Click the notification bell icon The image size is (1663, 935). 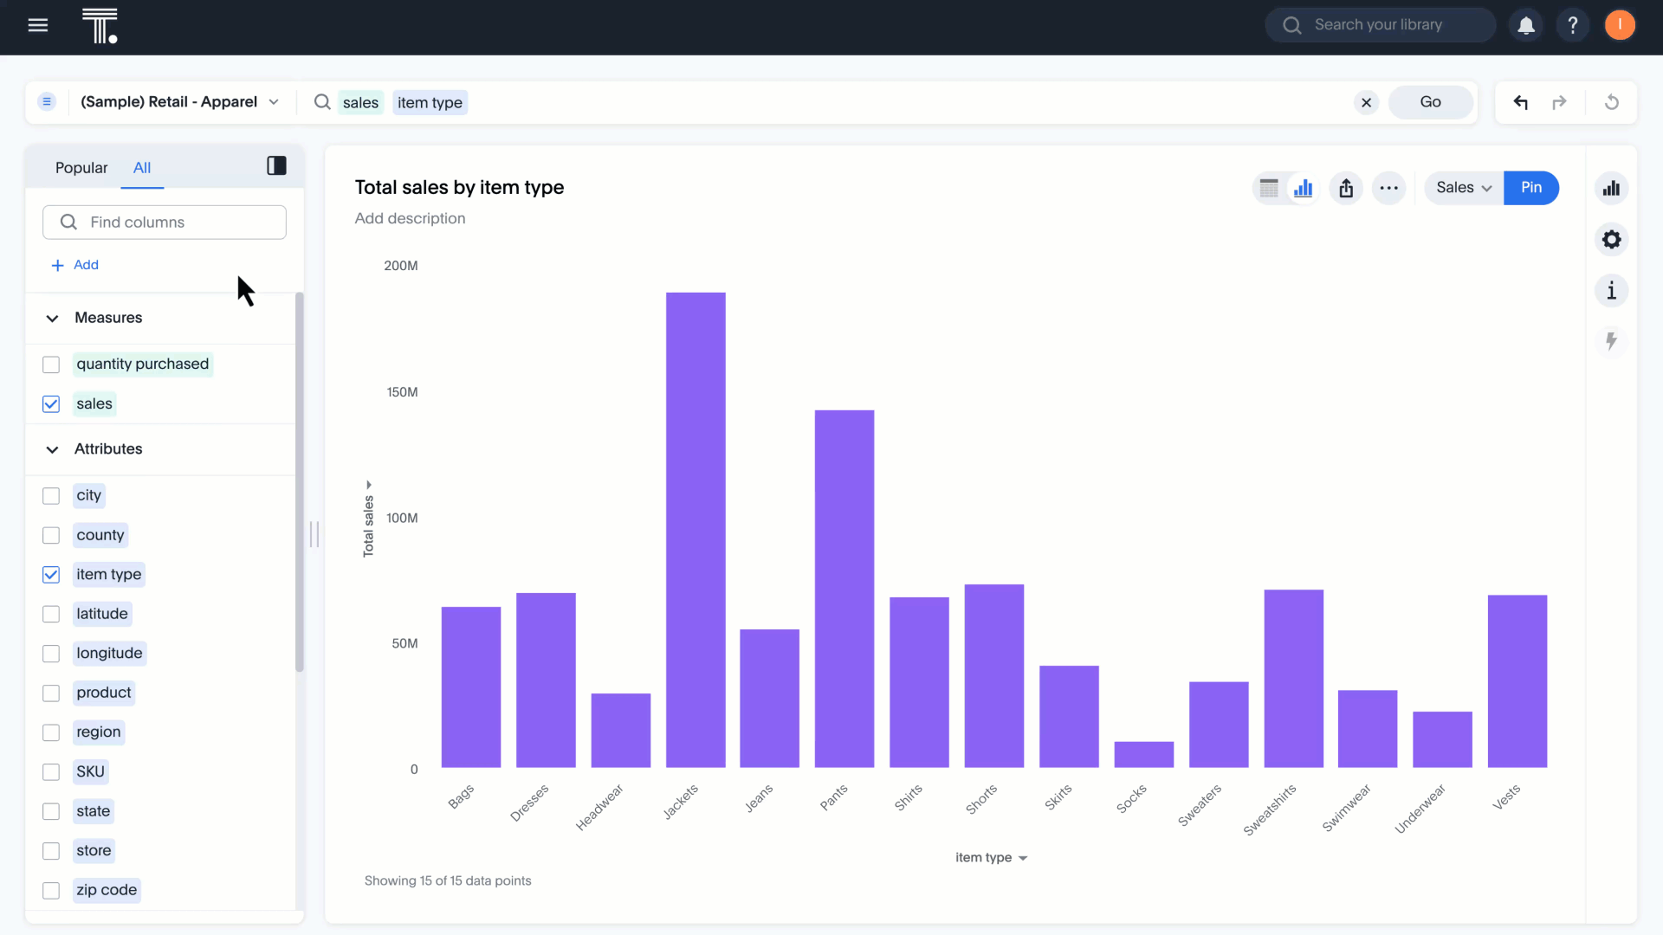[x=1526, y=25]
